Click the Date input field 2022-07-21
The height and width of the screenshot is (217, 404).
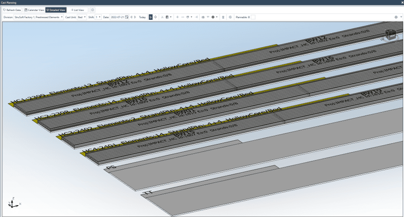pos(117,17)
